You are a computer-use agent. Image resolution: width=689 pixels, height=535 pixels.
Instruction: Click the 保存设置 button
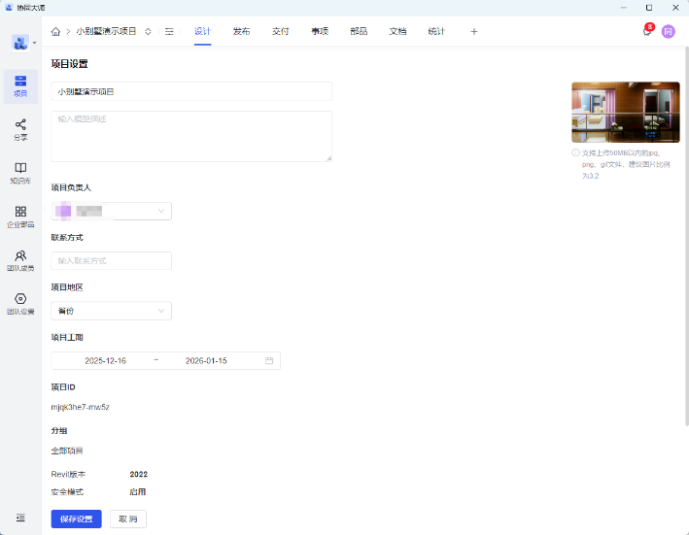(76, 518)
